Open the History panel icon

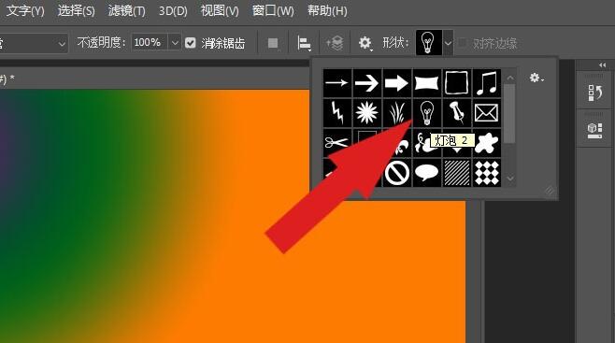[x=595, y=93]
